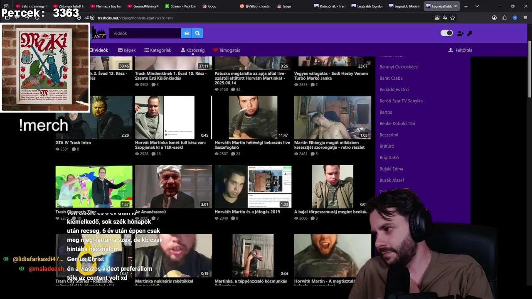Select Brétúró in the category list
This screenshot has height=299, width=532.
[x=387, y=146]
